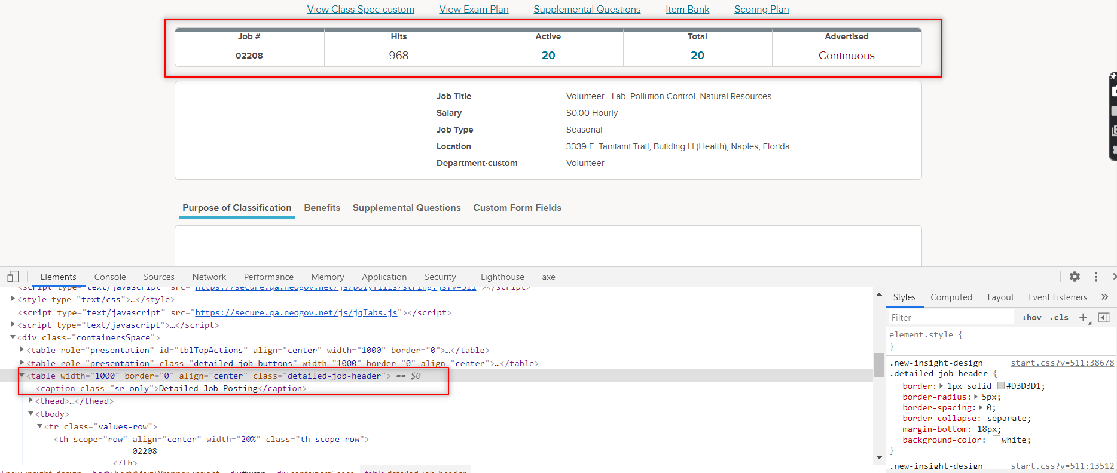Open the DevTools three-dot customize menu
Screen dimensions: 1117x473
[x=1095, y=277]
